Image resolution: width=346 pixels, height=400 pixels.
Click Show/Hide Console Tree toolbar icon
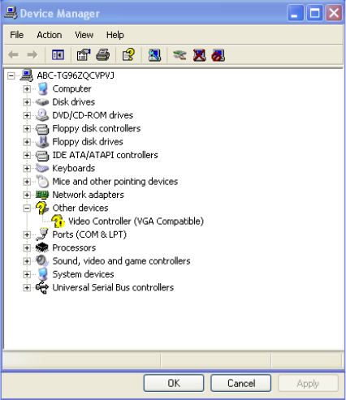point(58,55)
